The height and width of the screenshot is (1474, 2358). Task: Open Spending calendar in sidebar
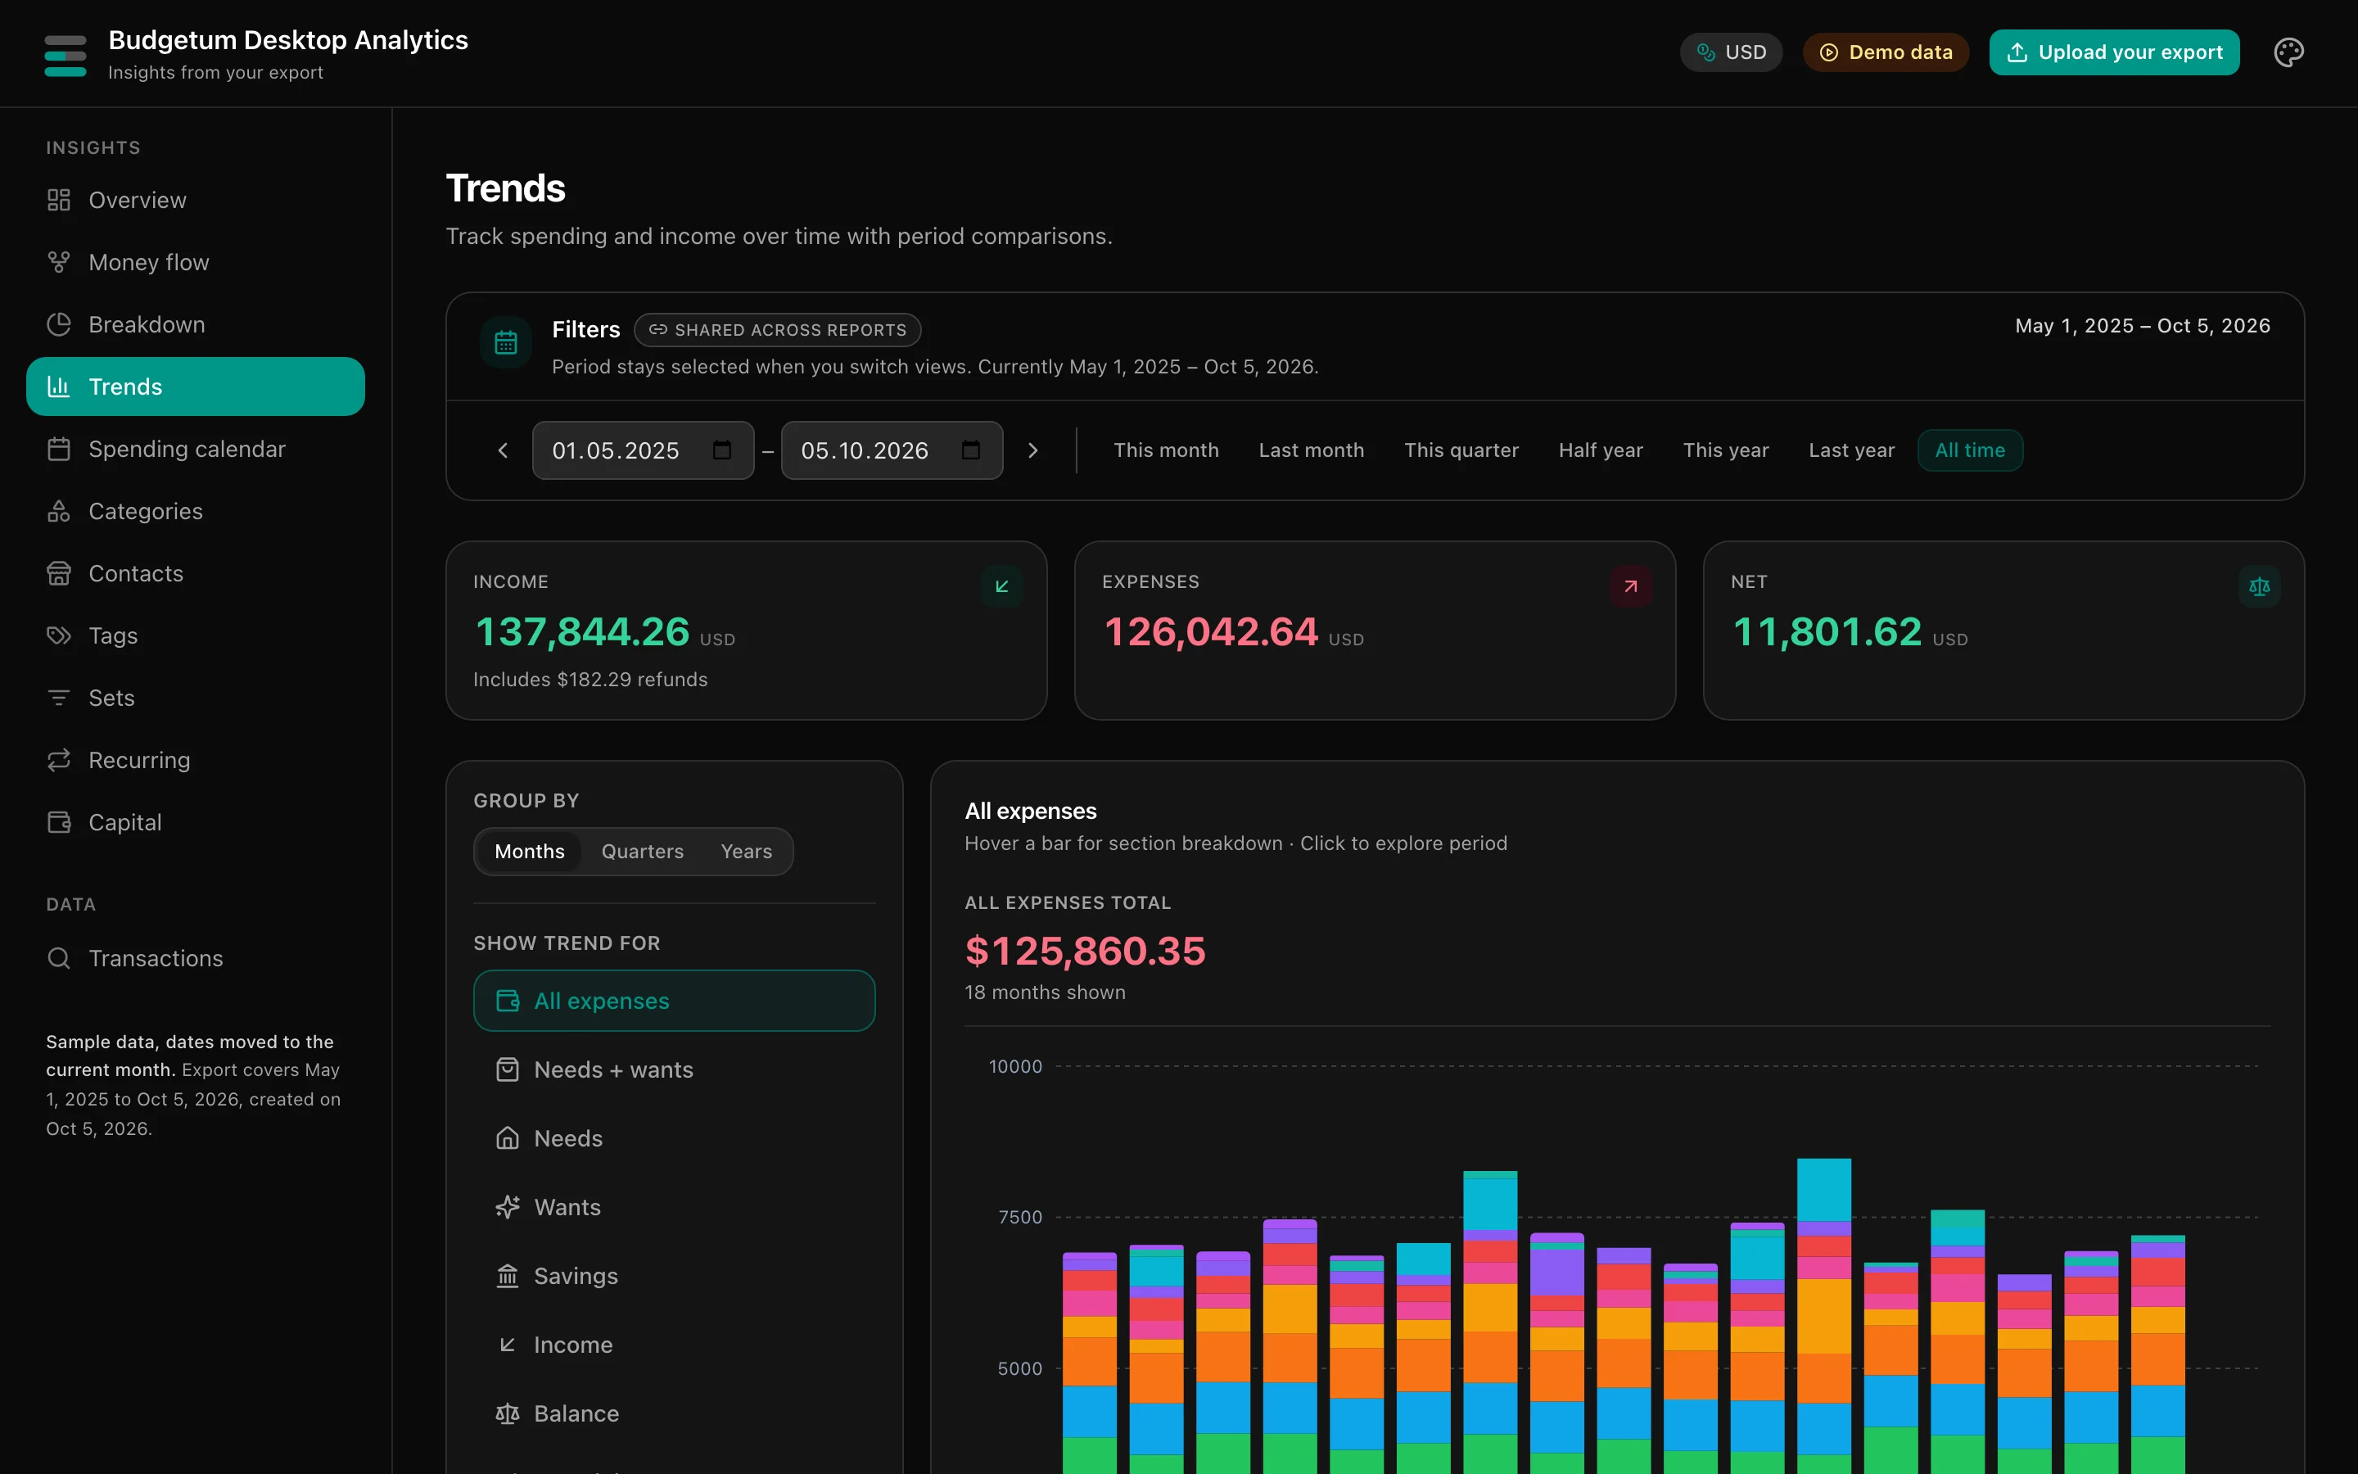pyautogui.click(x=195, y=450)
